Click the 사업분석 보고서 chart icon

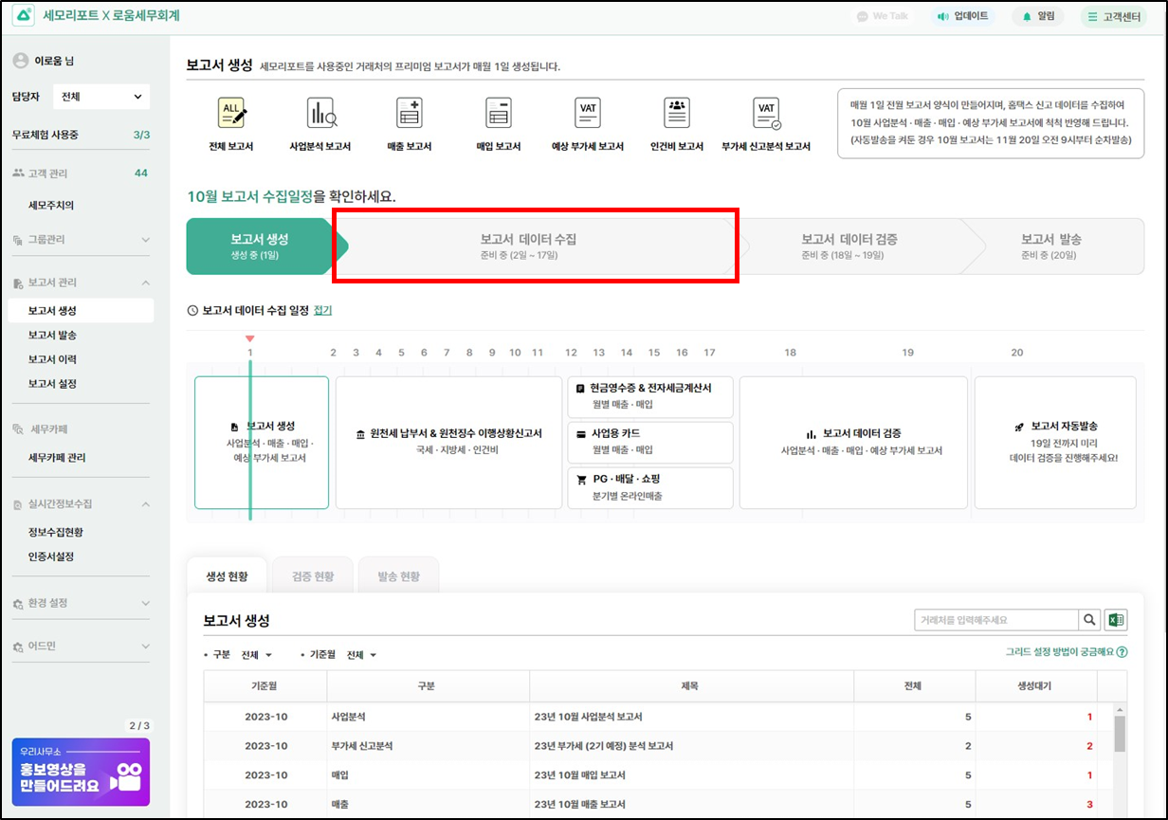pyautogui.click(x=320, y=114)
